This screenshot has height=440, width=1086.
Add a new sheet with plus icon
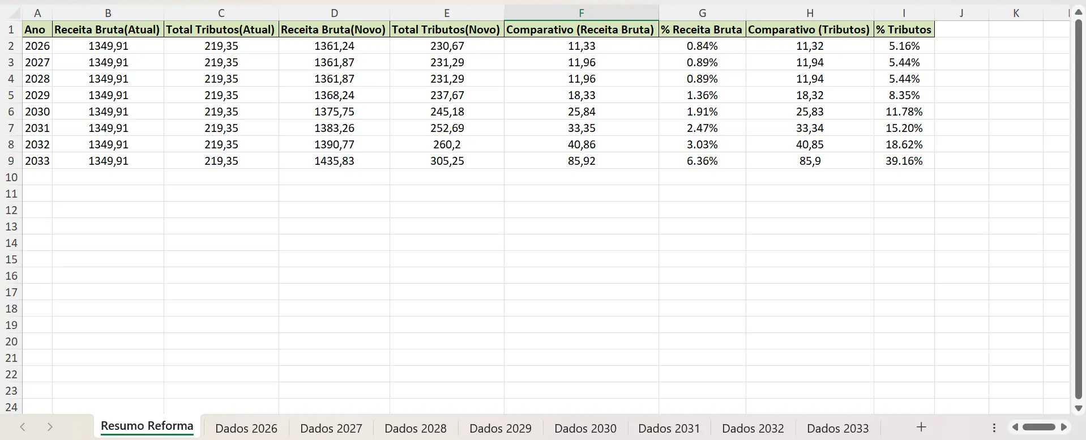[921, 427]
